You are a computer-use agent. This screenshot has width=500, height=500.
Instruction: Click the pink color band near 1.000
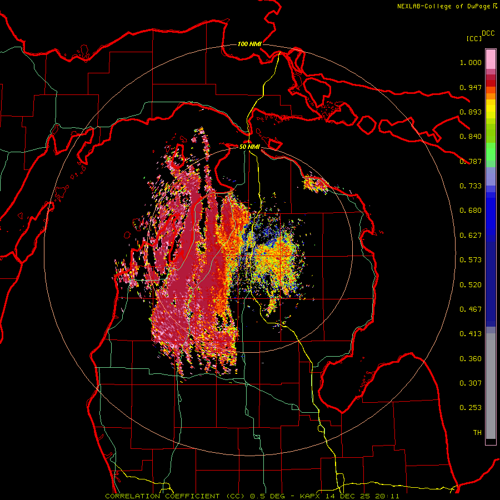(x=491, y=59)
